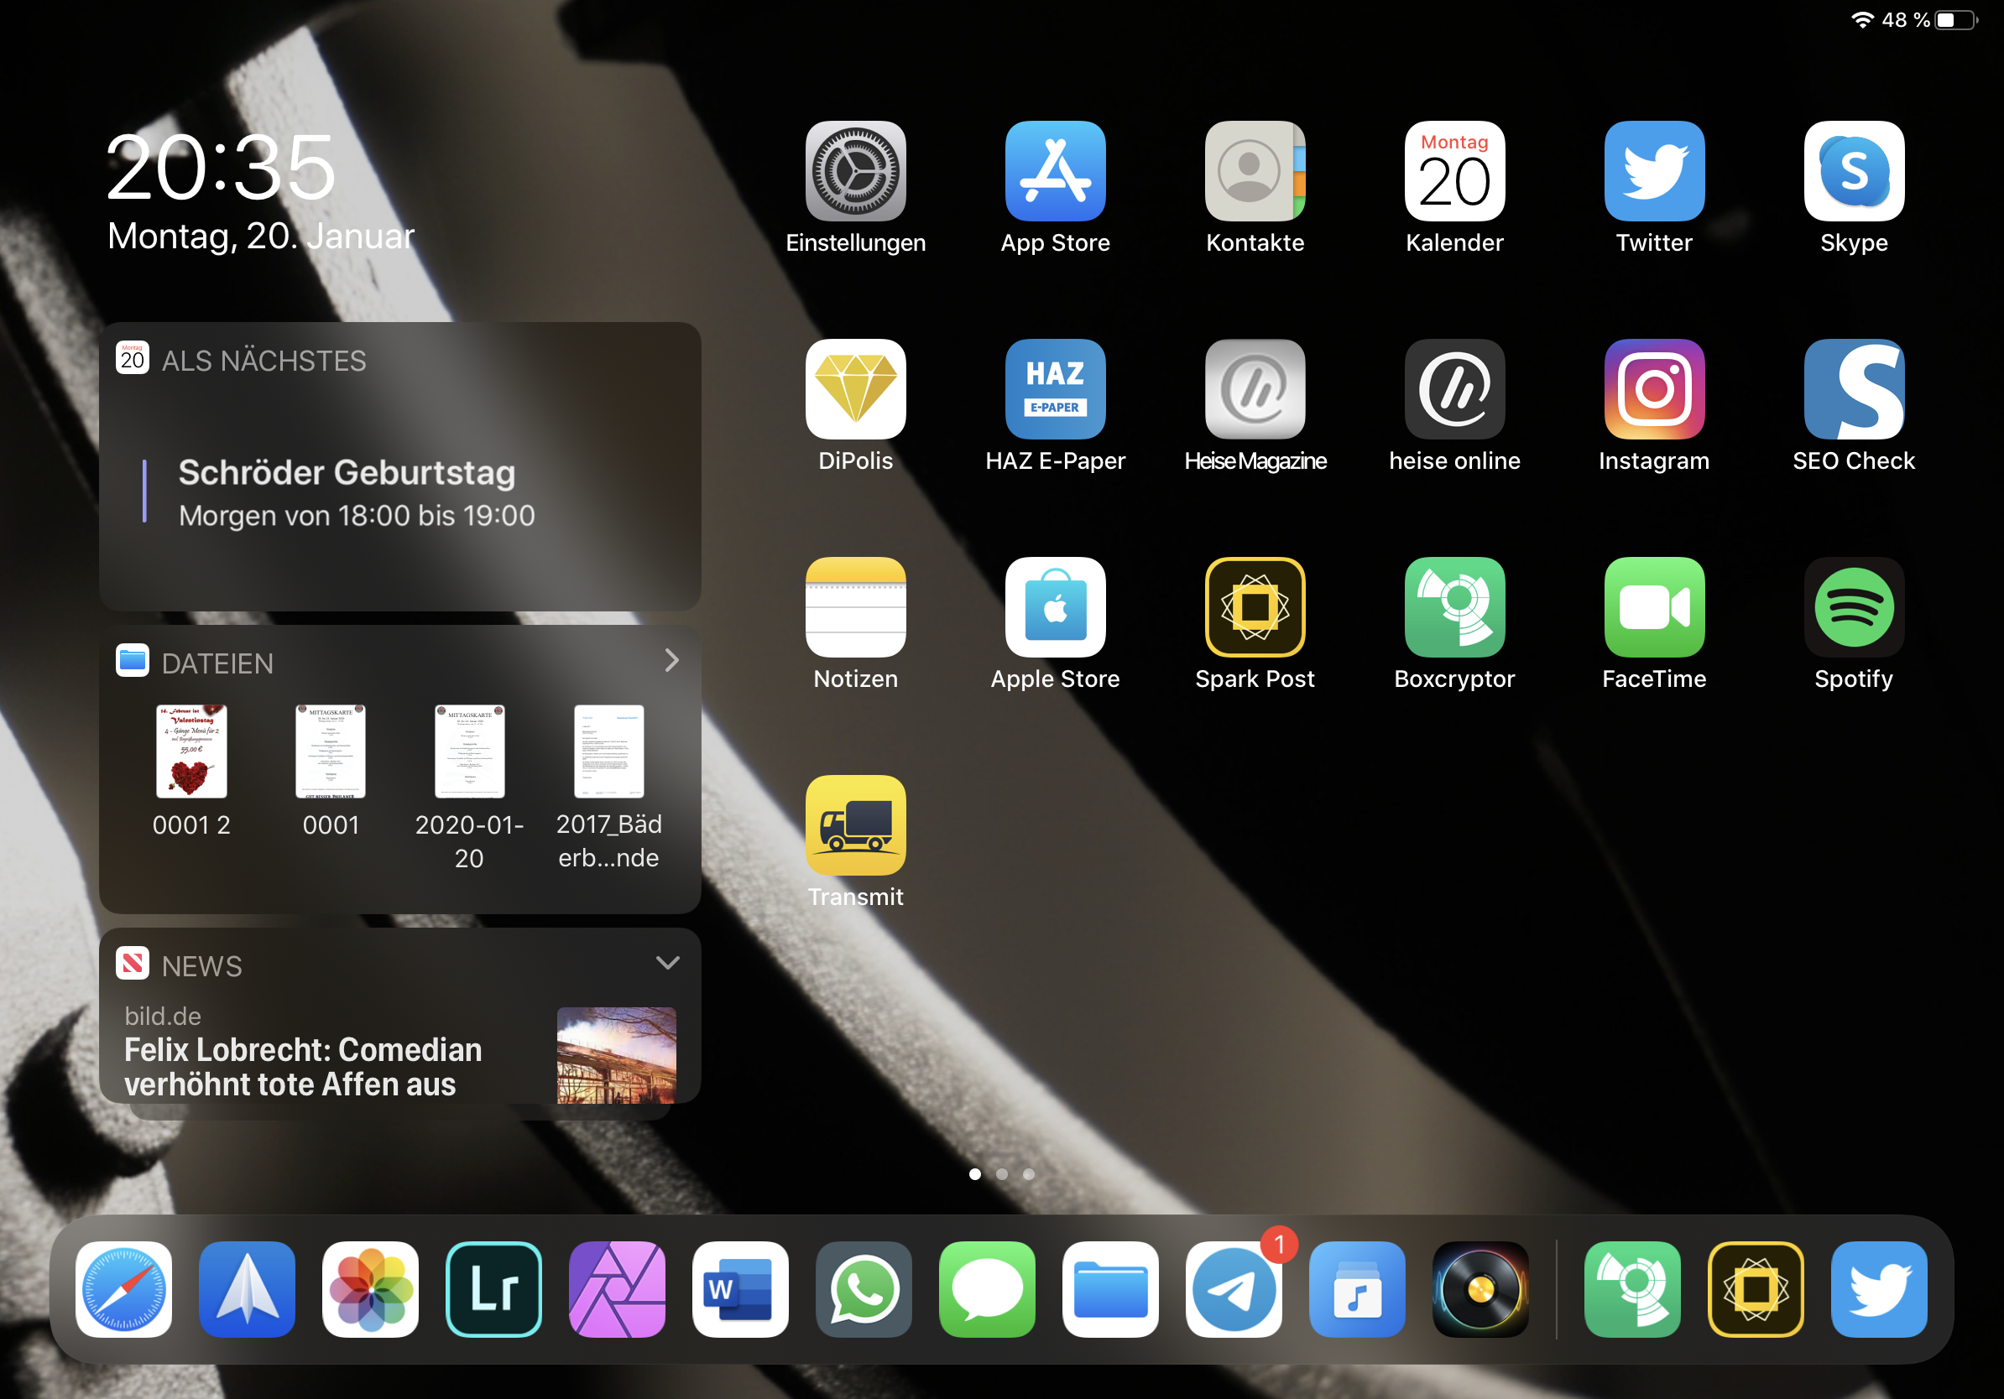Open Photos app in the dock

point(370,1289)
